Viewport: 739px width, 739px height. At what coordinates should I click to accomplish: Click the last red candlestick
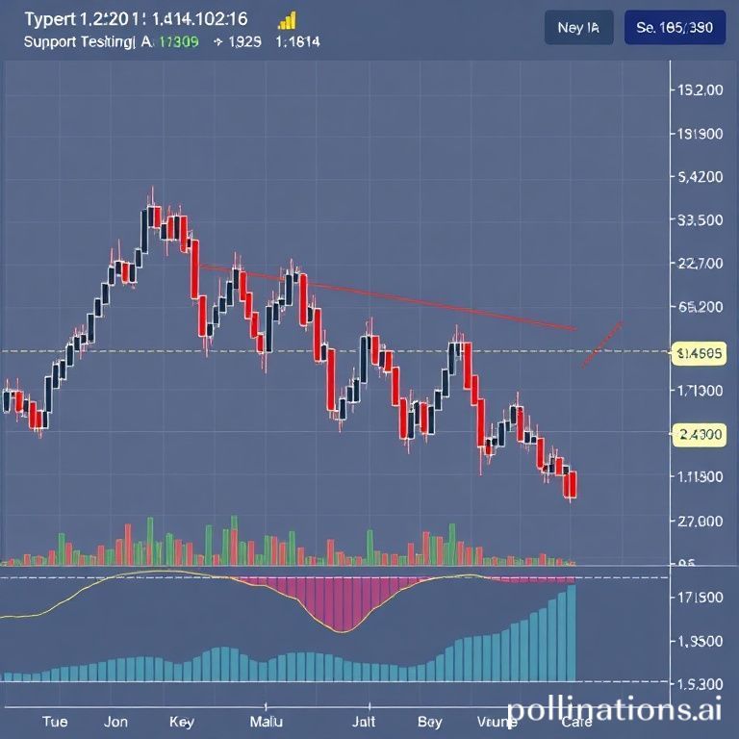(573, 485)
